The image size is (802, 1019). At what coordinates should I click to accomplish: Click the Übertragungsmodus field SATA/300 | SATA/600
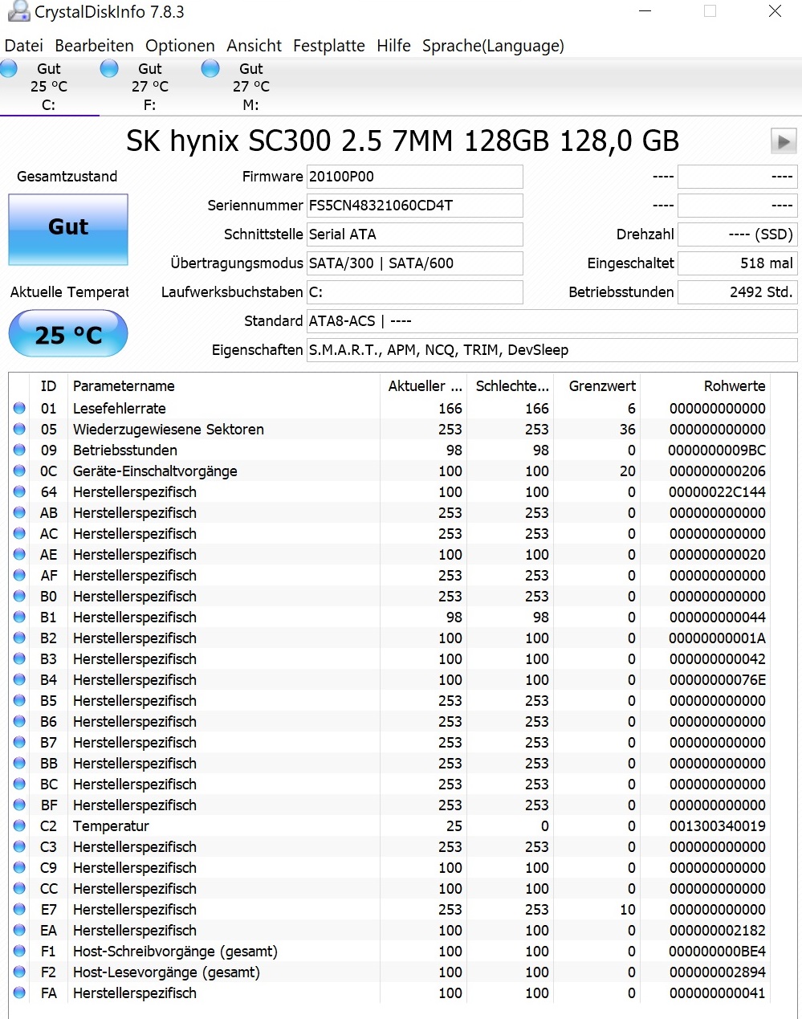pyautogui.click(x=415, y=263)
